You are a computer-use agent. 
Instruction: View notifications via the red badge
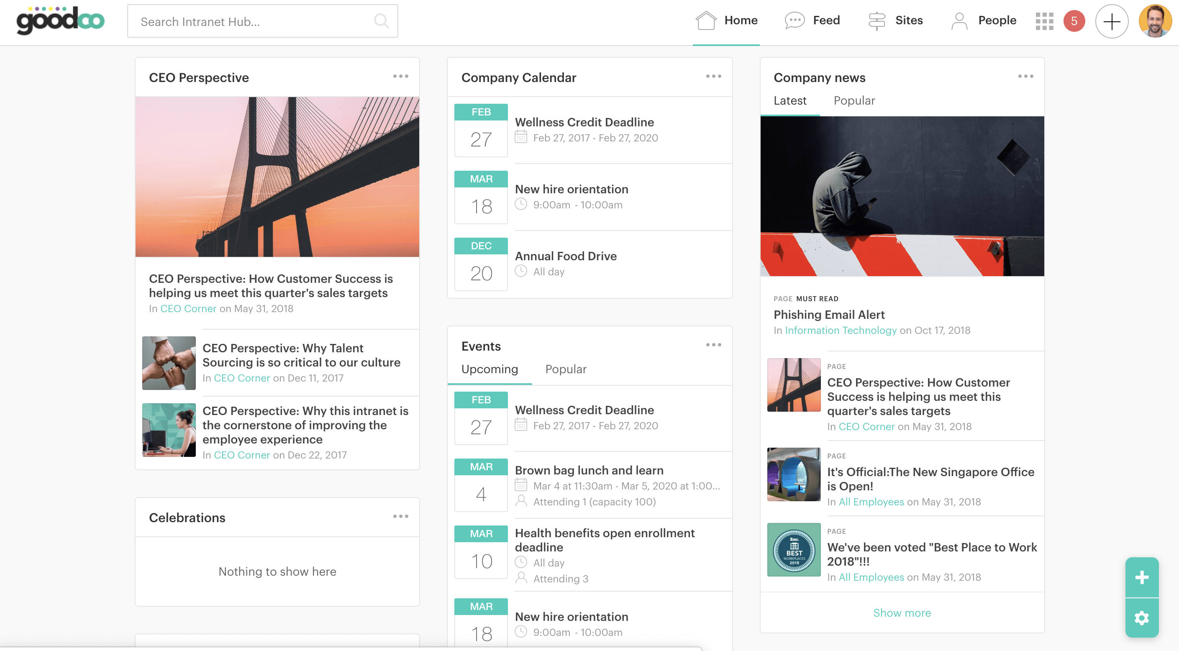pos(1074,20)
